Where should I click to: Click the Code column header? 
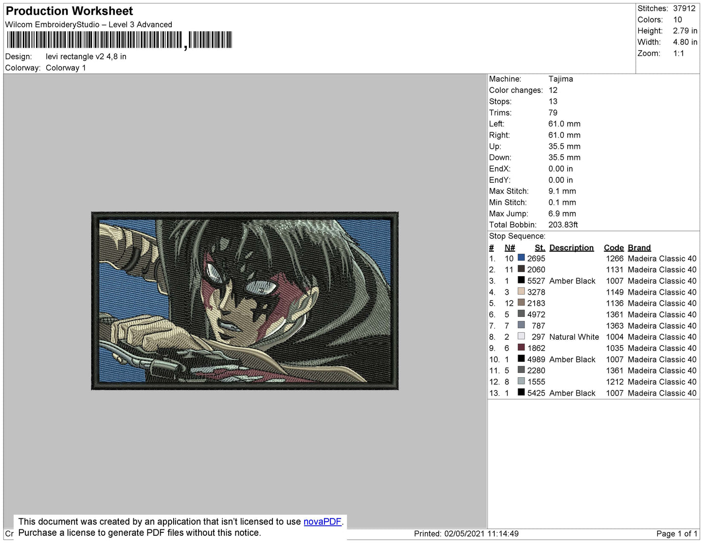[613, 247]
